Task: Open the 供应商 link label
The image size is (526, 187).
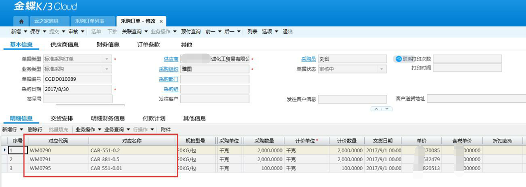Action: coord(171,59)
